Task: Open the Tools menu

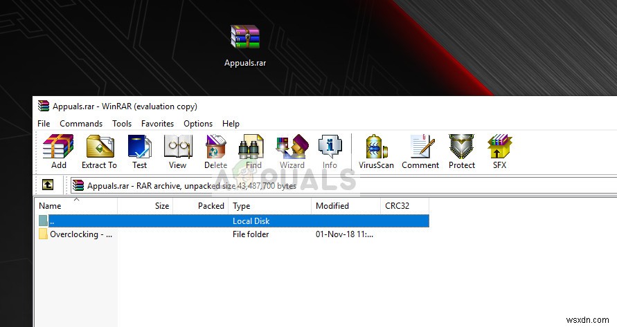Action: coord(122,124)
